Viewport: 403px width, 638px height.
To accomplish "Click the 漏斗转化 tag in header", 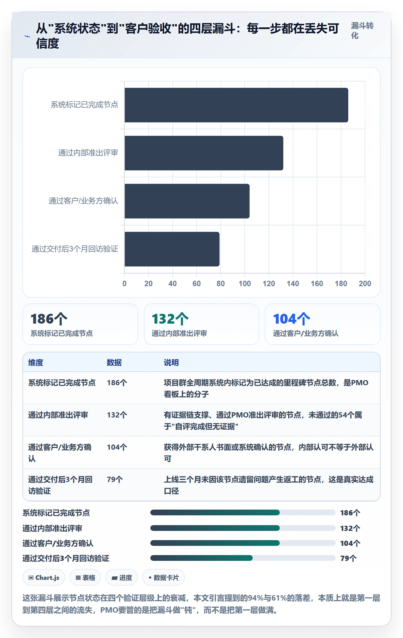I will click(362, 31).
